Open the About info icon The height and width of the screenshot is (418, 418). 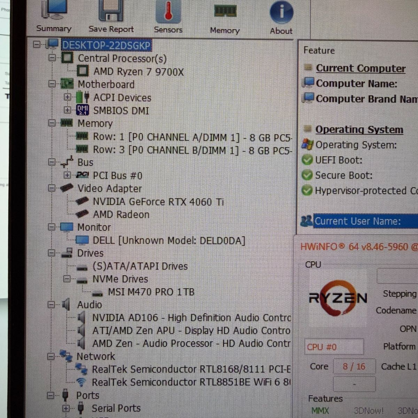(281, 12)
